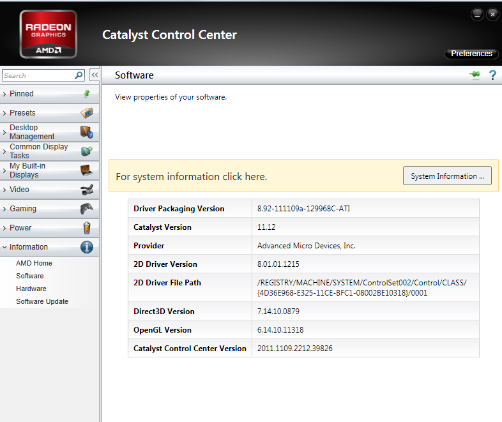Open help with the question mark icon
The width and height of the screenshot is (502, 422).
click(492, 75)
